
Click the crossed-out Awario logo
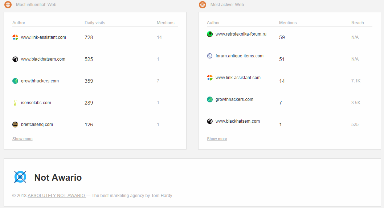click(x=20, y=177)
